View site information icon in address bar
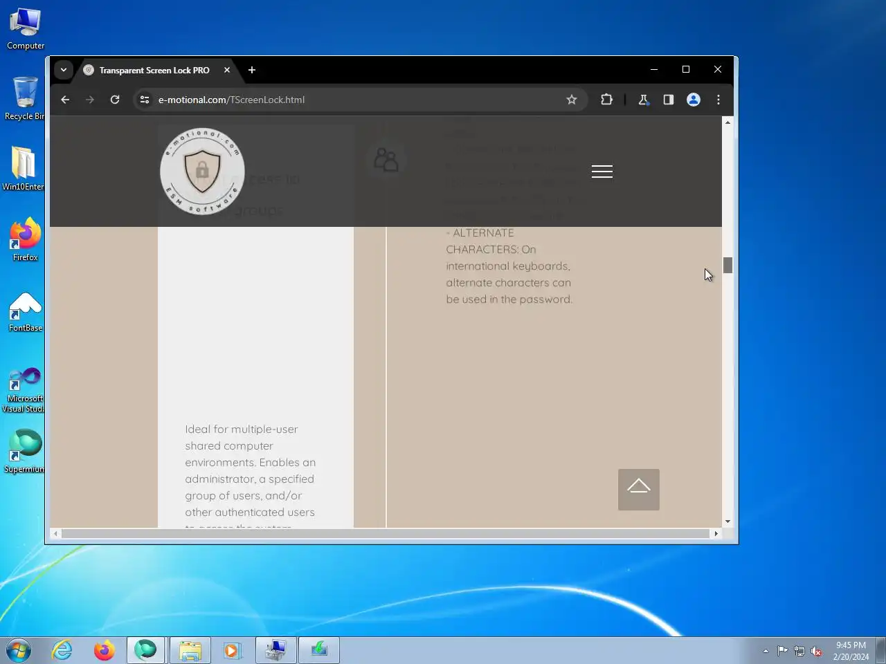 point(145,100)
